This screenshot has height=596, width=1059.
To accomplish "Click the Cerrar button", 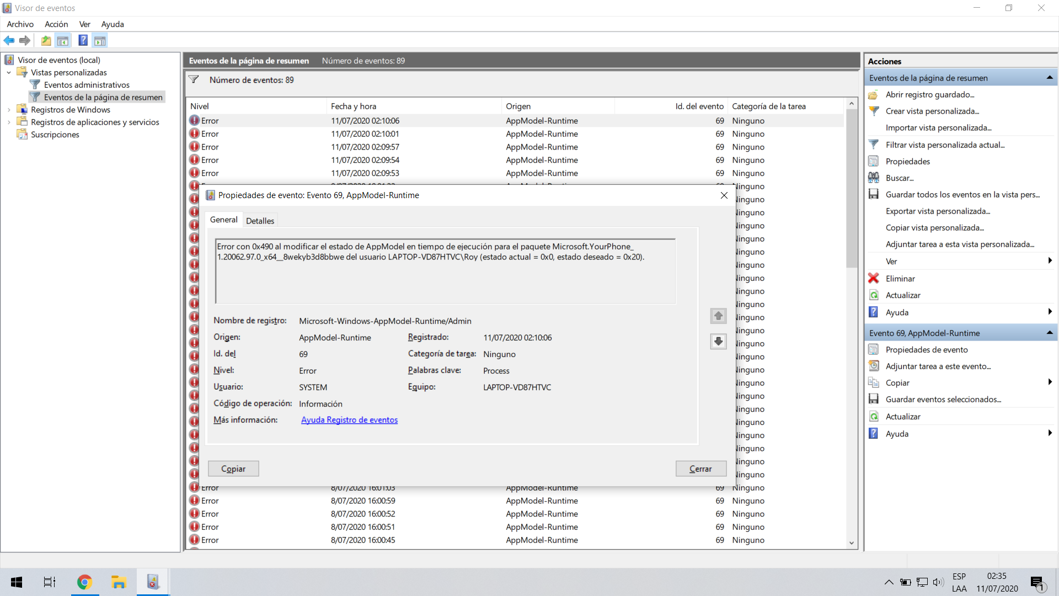I will click(x=700, y=469).
